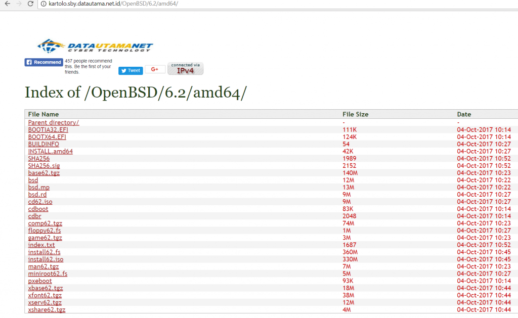Click the Google Plus share button
The height and width of the screenshot is (318, 518).
tap(155, 69)
